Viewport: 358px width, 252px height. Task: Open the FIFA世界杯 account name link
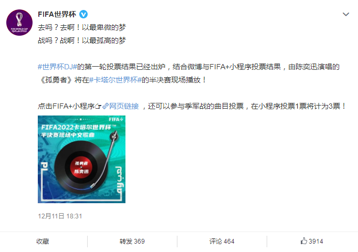(x=57, y=14)
